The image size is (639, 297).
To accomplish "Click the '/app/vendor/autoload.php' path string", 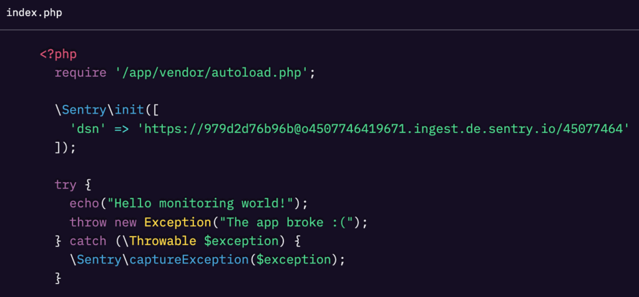I will point(212,72).
